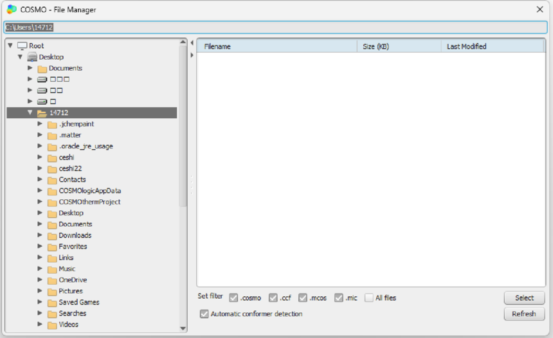Viewport: 553px width, 338px height.
Task: Uncheck the .mcos filter checkbox
Action: click(303, 298)
